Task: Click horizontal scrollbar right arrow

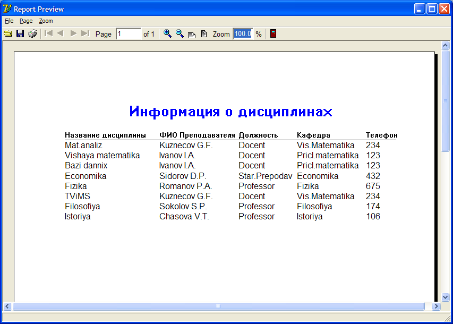Action: point(436,306)
